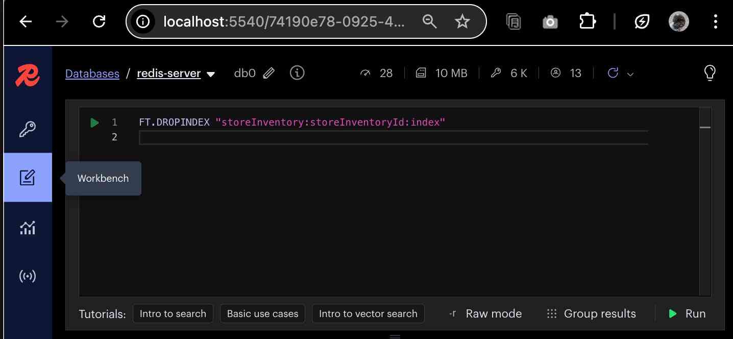This screenshot has height=339, width=733.
Task: Open the Pub/Sub broadcast icon
Action: pyautogui.click(x=28, y=276)
